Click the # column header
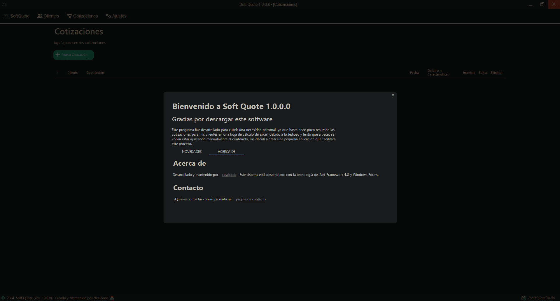The width and height of the screenshot is (560, 301). [57, 73]
